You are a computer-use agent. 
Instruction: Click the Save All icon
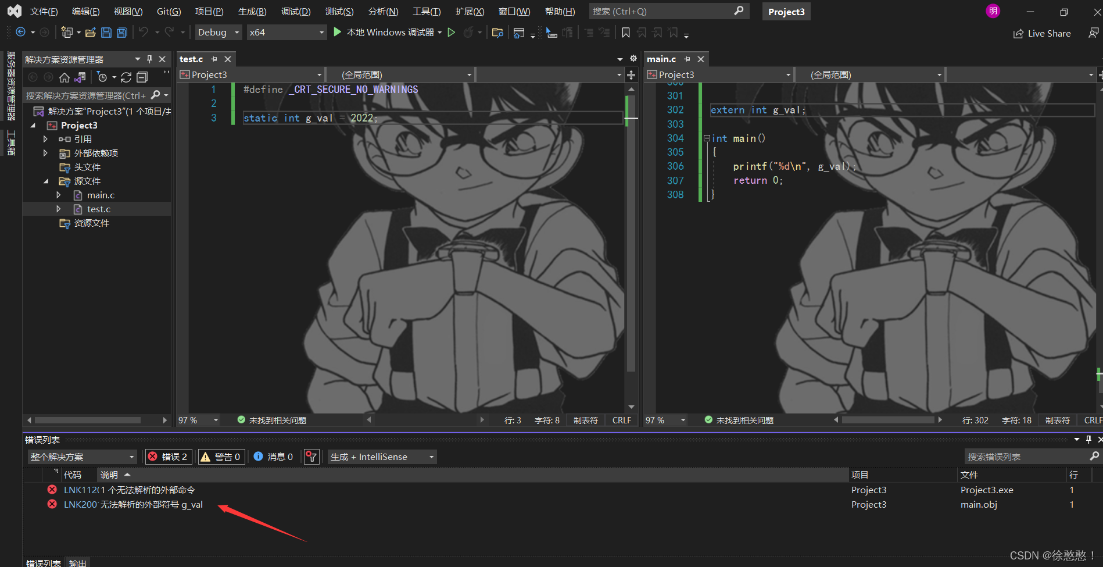click(x=121, y=33)
